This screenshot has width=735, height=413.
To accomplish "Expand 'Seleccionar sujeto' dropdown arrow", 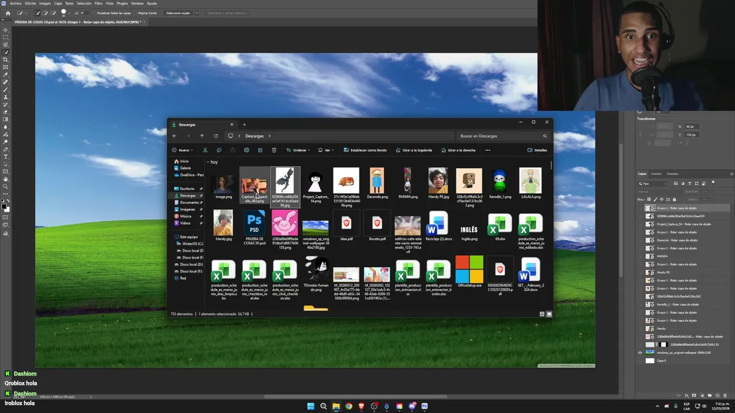I will 196,13.
